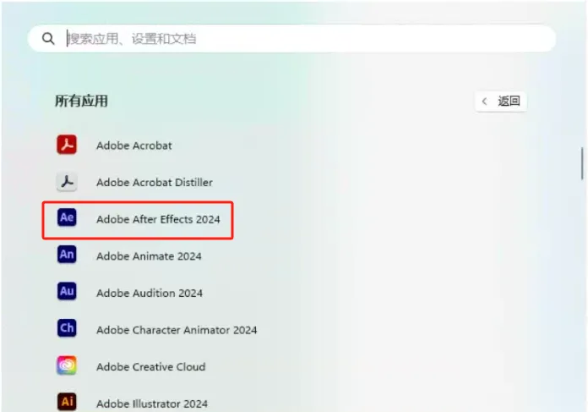This screenshot has width=588, height=412.
Task: Select "Adobe Acrobat Distiller" label
Action: click(x=154, y=183)
